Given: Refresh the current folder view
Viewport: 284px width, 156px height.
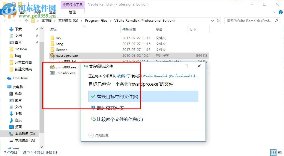Looking at the screenshot, I should [218, 21].
